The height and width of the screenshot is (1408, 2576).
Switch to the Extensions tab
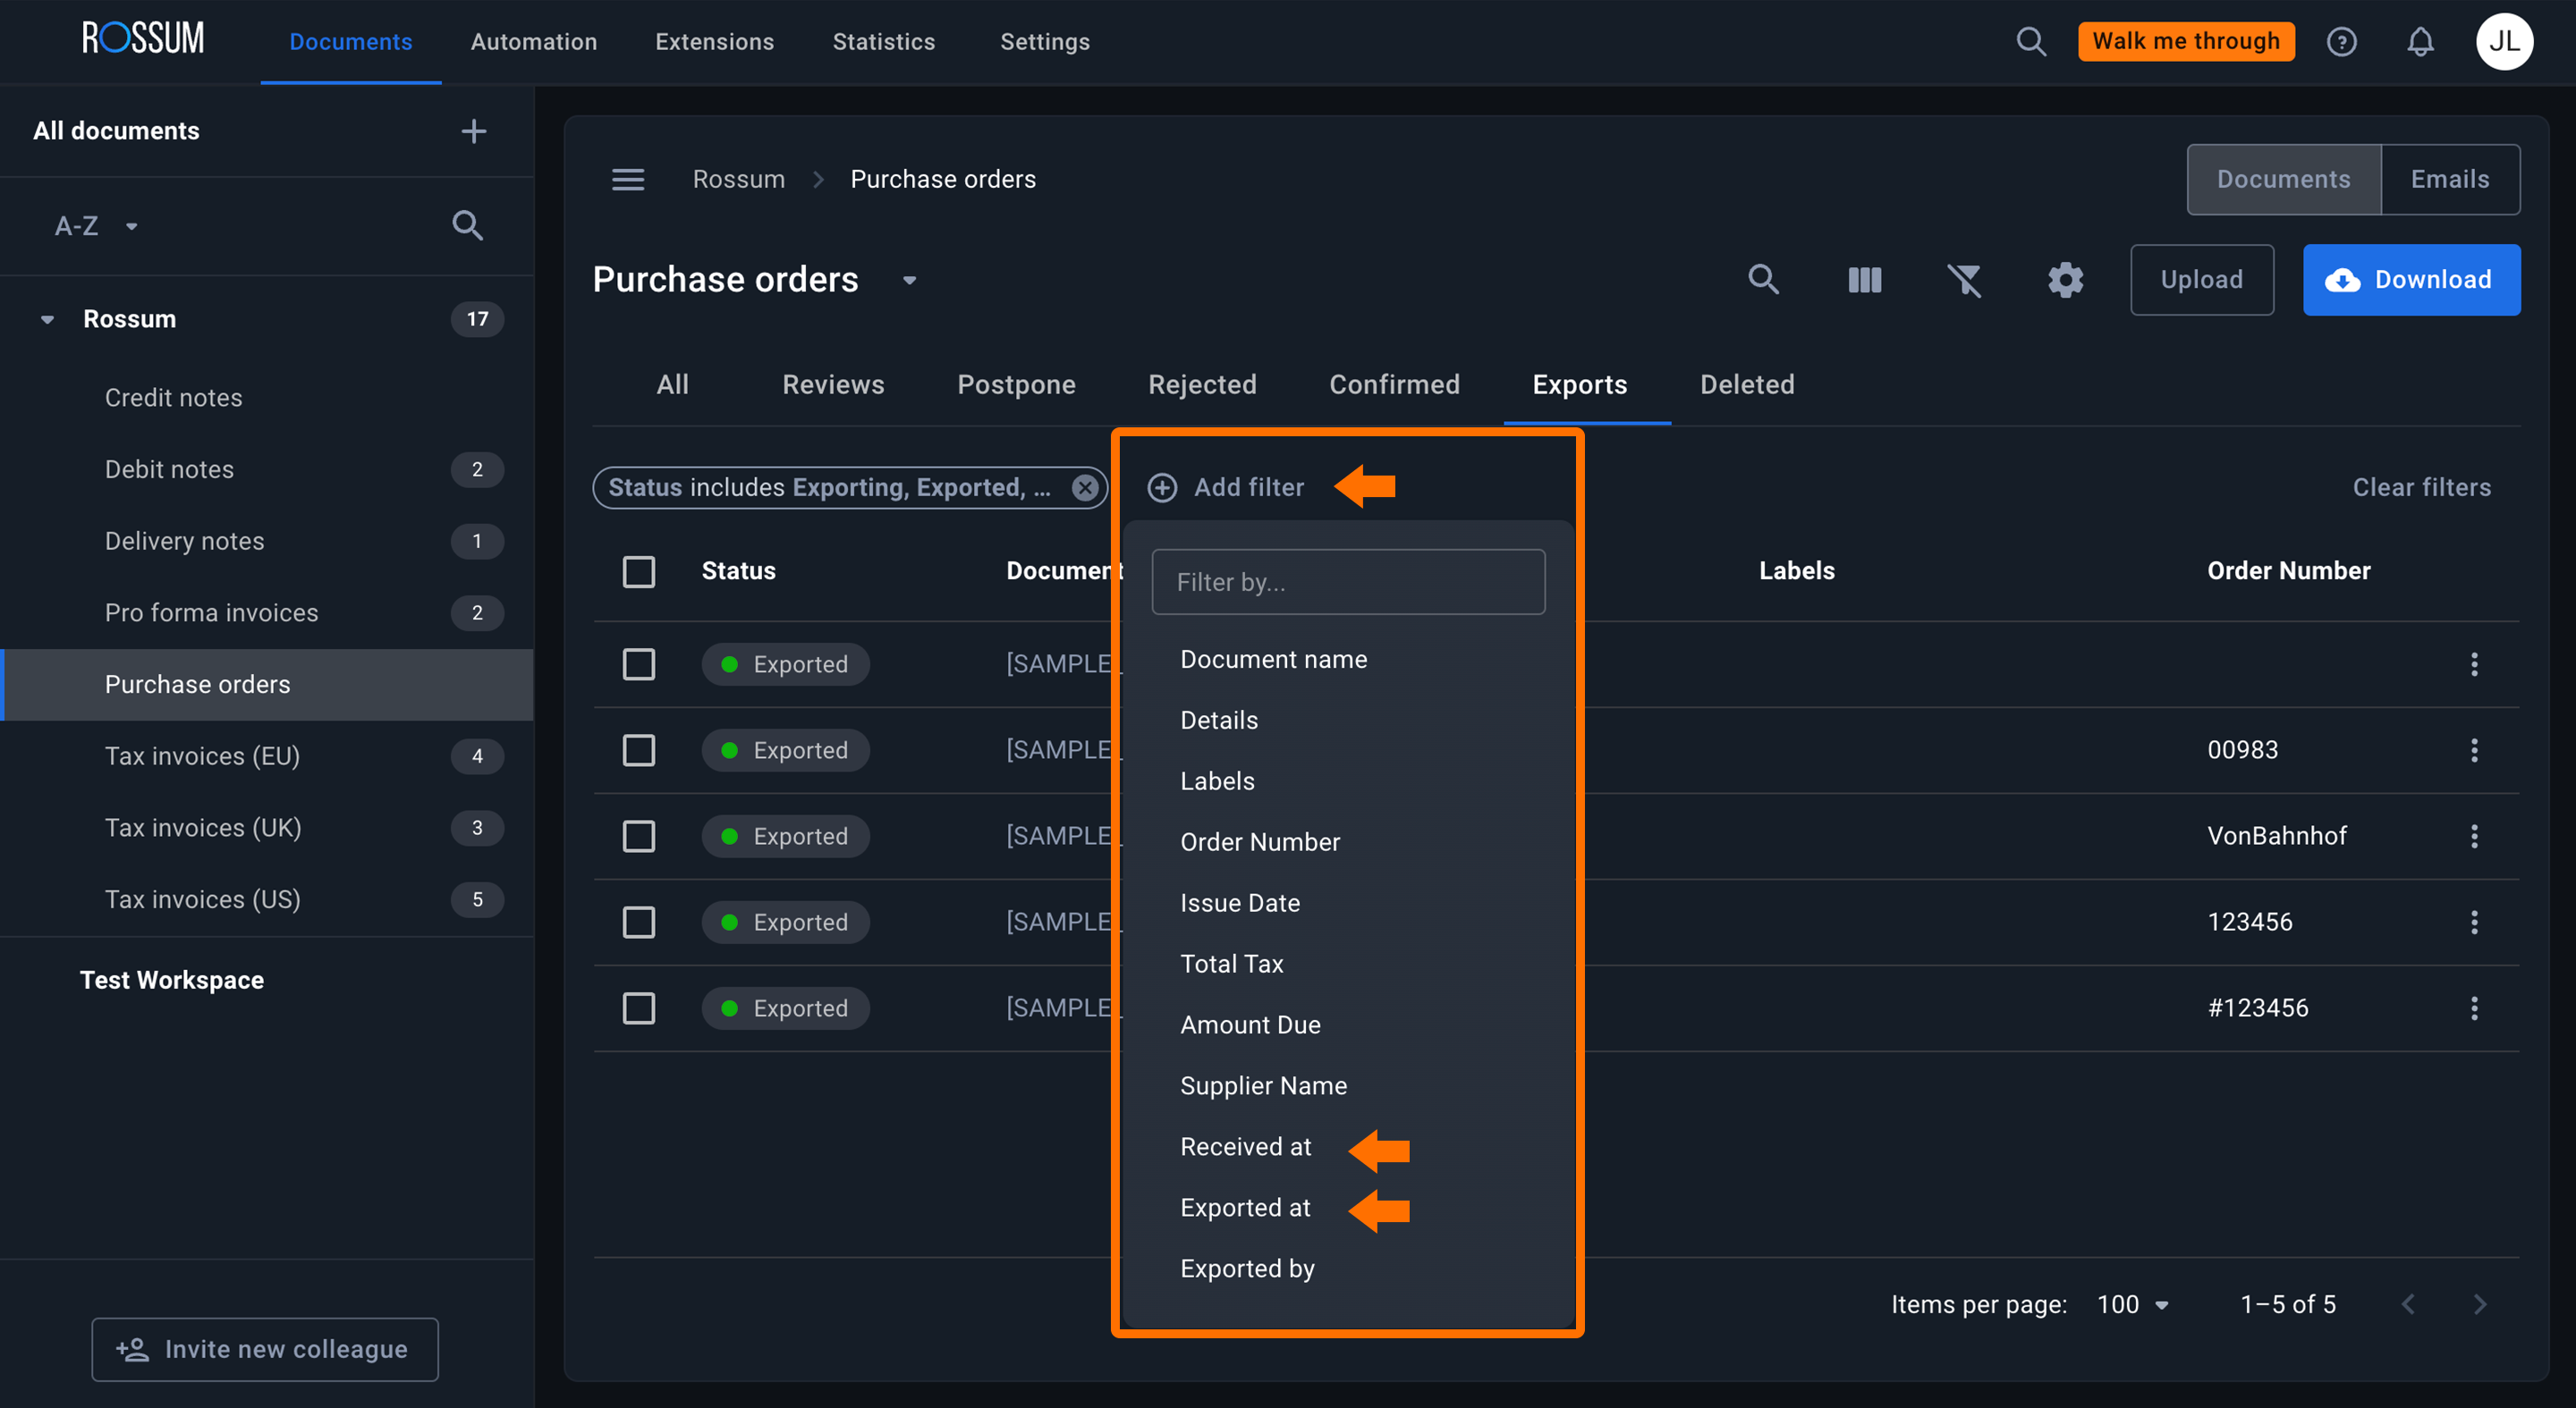(x=714, y=42)
